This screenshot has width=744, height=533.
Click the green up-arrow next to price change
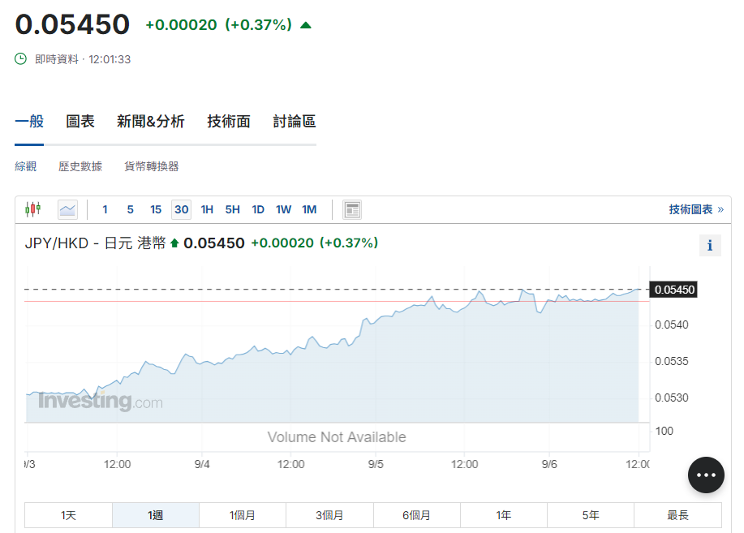tap(306, 25)
